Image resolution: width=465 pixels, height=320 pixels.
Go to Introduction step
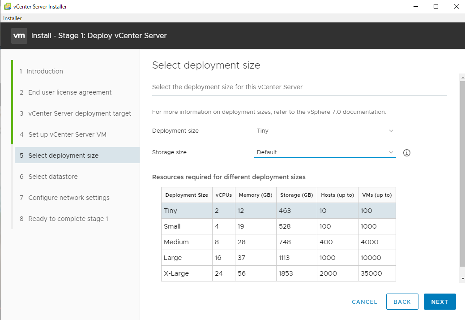(45, 71)
